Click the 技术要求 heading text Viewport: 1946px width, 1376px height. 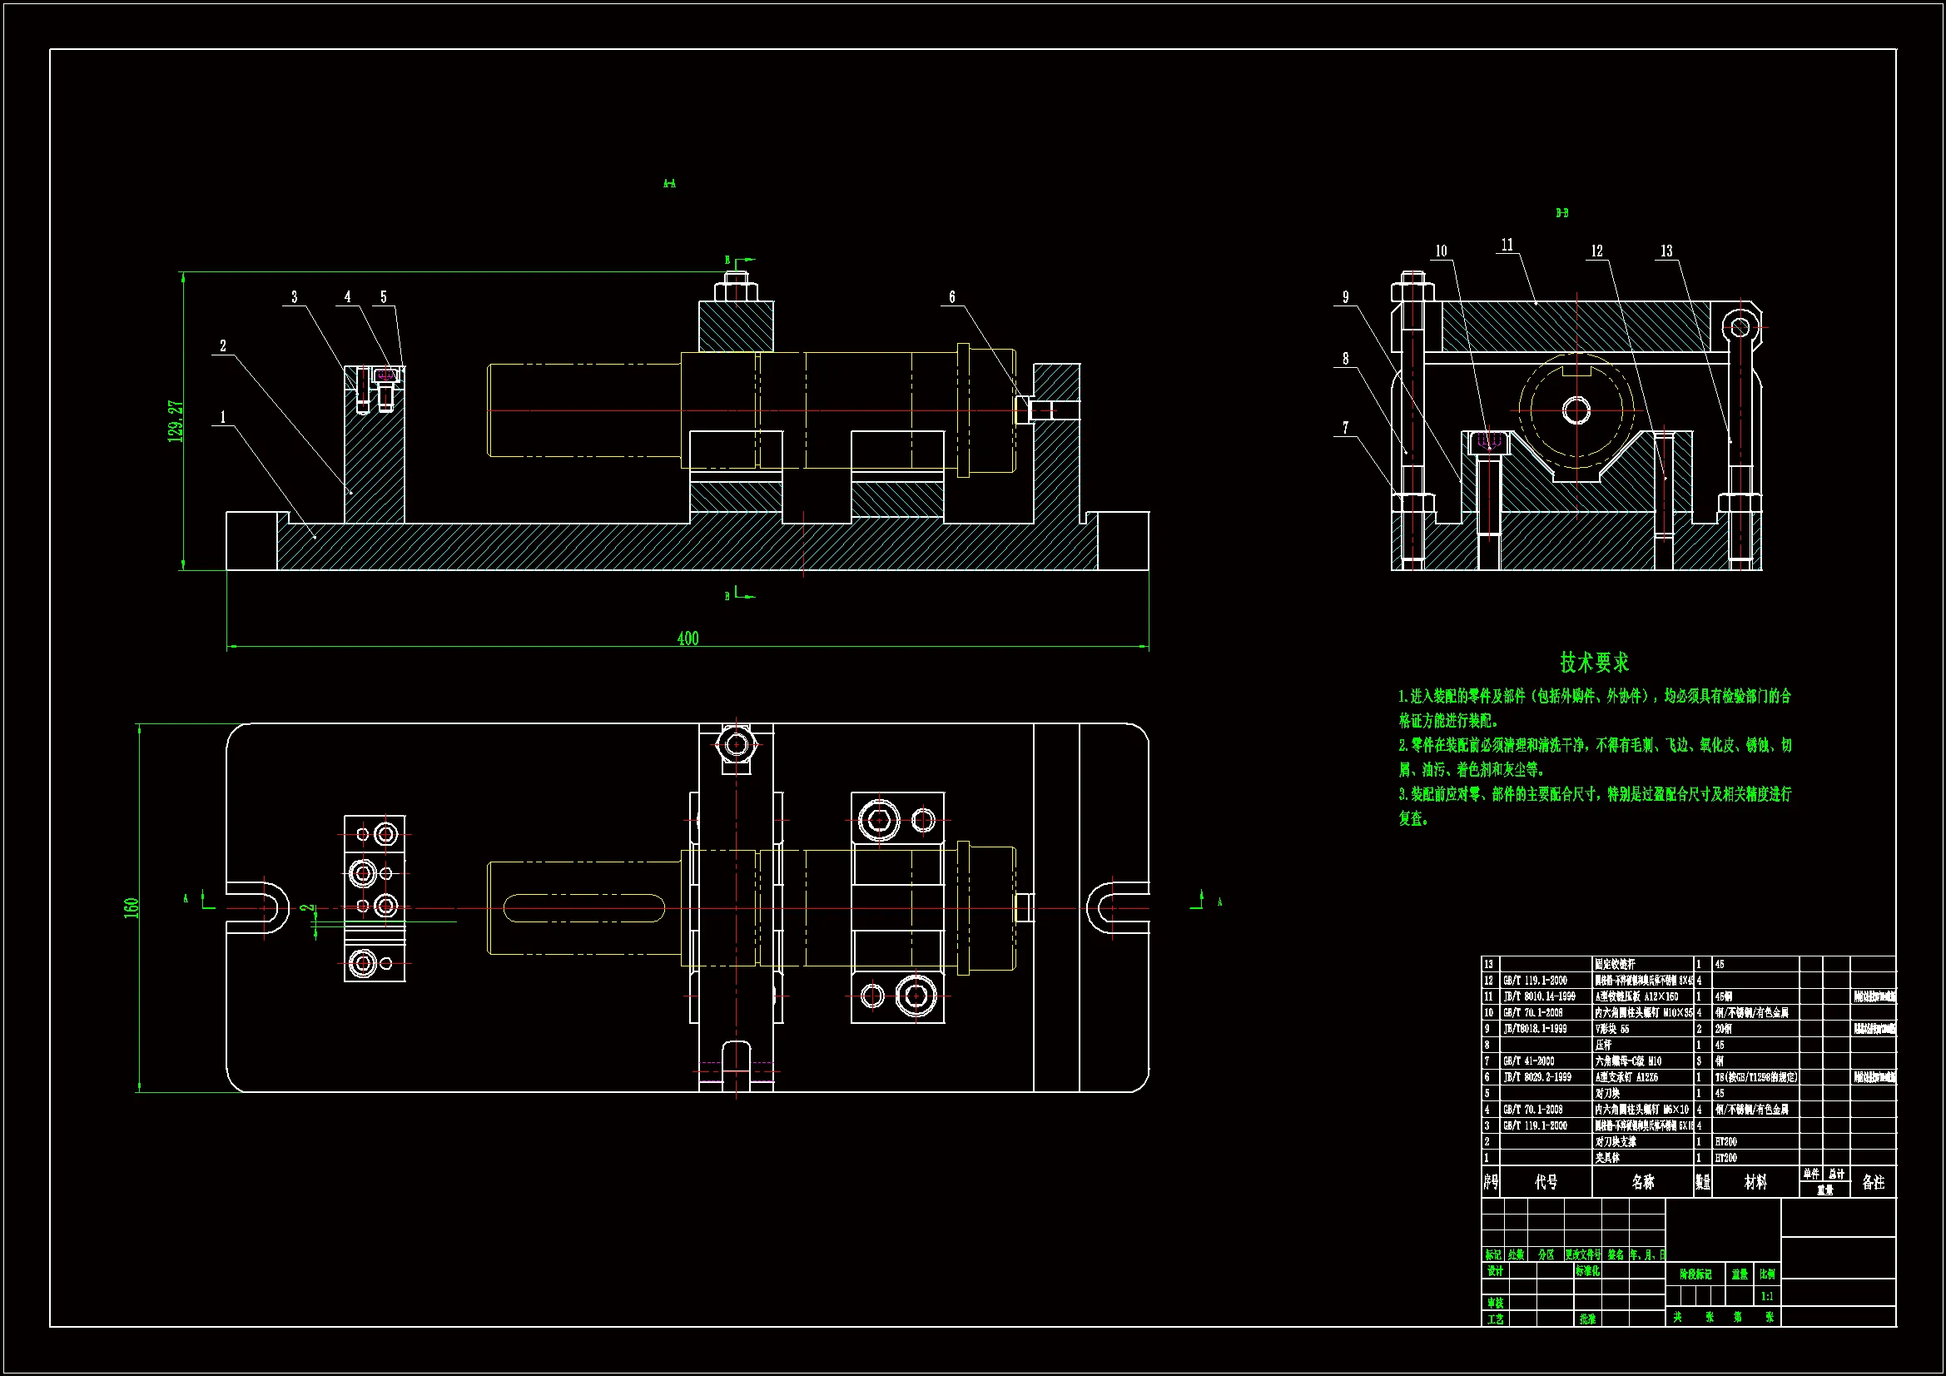coord(1594,662)
